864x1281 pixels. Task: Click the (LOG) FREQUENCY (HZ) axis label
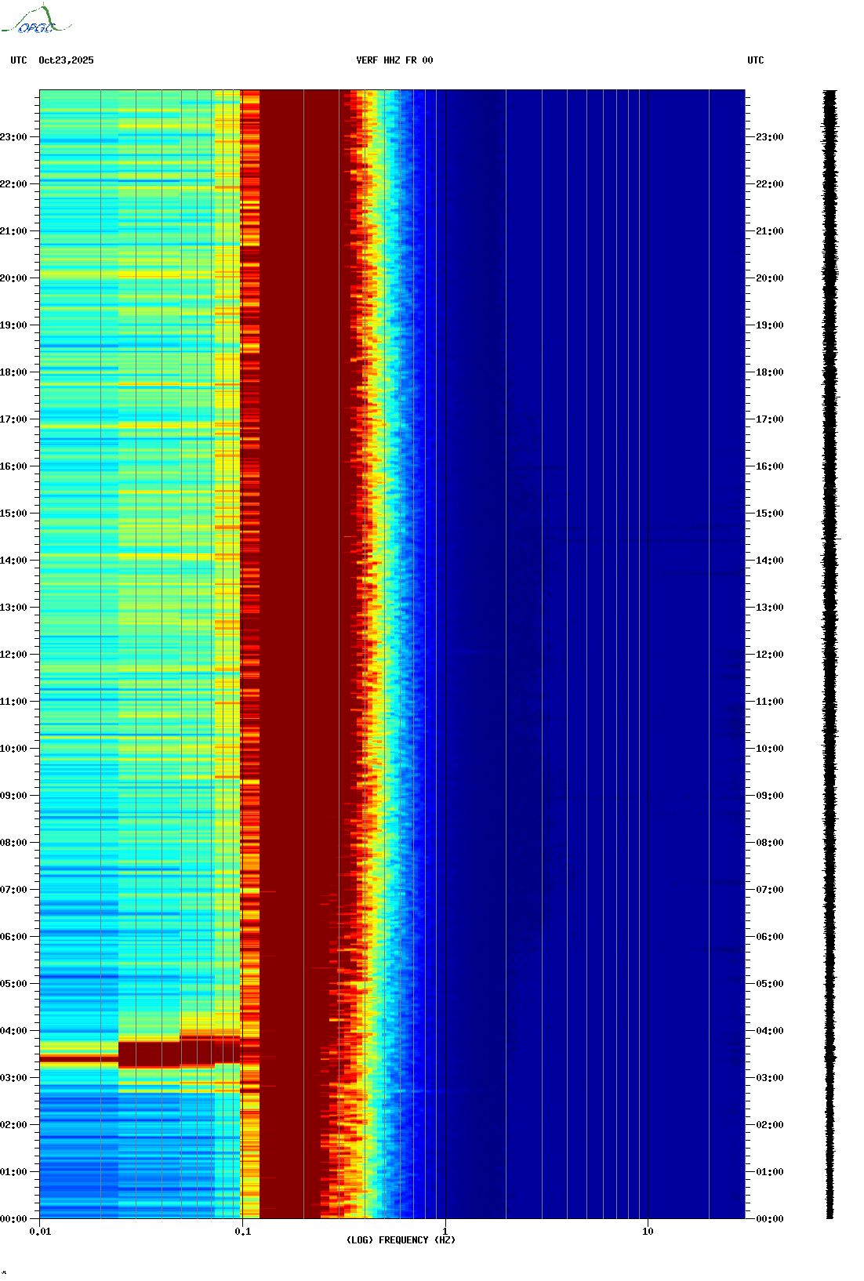click(401, 1239)
